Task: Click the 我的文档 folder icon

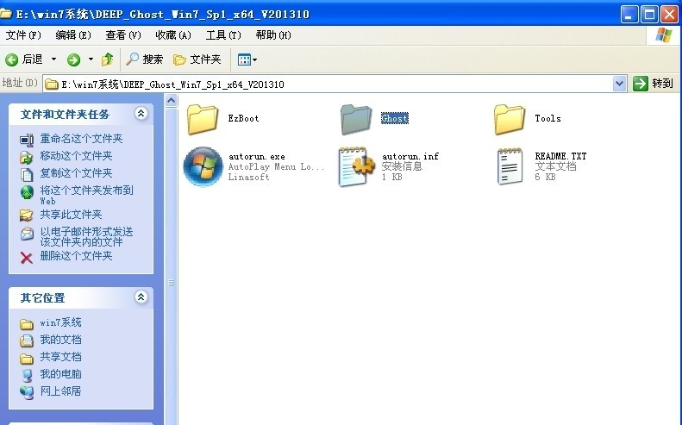Action: [27, 341]
